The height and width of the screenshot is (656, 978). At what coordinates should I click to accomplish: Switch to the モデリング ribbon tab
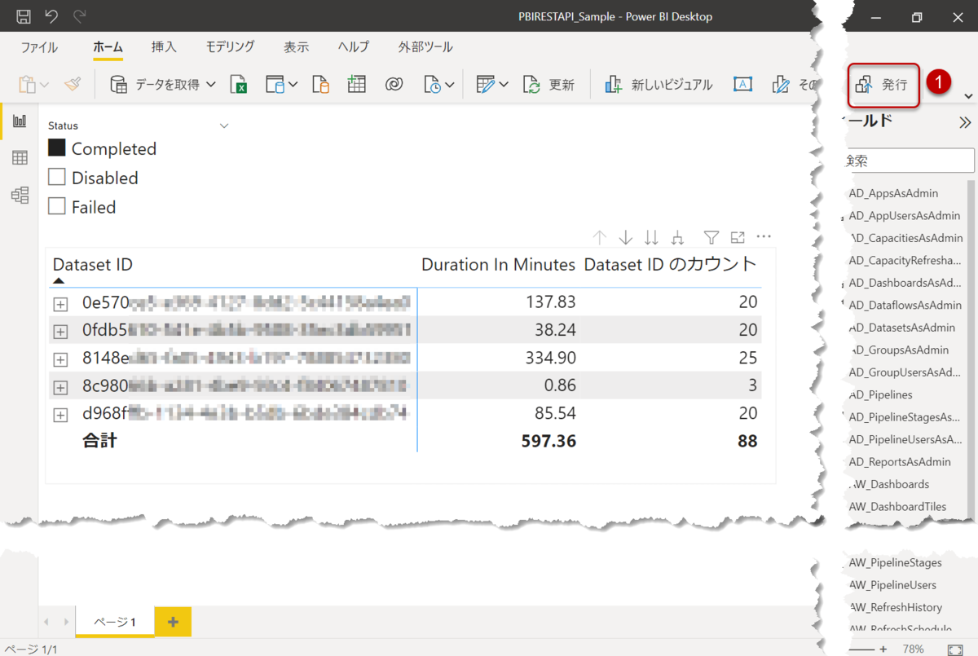pyautogui.click(x=230, y=47)
